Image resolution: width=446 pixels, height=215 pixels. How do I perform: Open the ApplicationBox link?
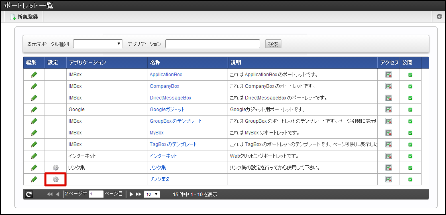[x=166, y=75]
